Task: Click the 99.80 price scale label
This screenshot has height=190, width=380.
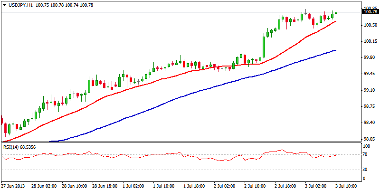Action: 369,57
